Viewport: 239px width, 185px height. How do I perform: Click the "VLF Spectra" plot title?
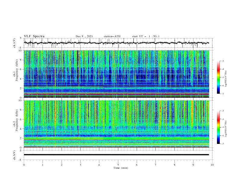34,36
